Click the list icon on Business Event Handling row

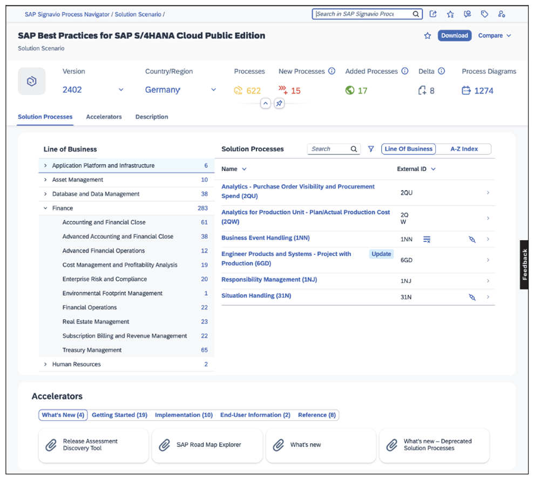click(x=427, y=239)
